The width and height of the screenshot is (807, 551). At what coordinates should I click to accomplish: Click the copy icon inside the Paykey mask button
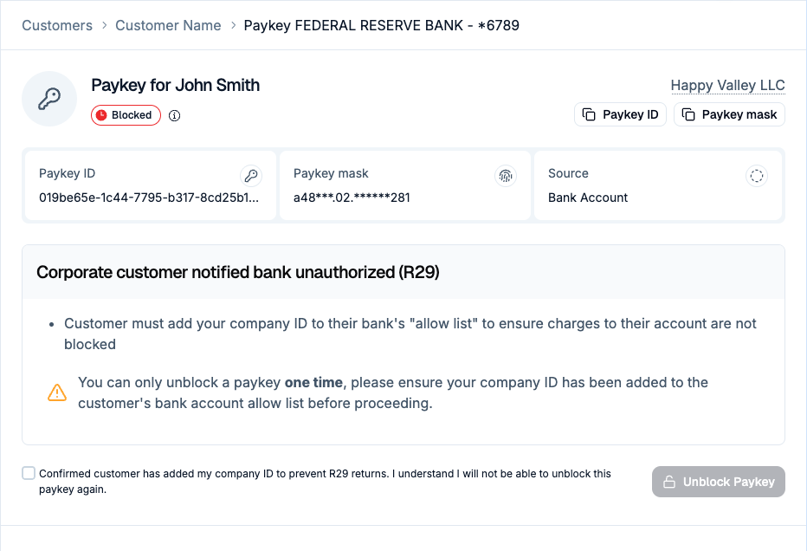pyautogui.click(x=688, y=113)
